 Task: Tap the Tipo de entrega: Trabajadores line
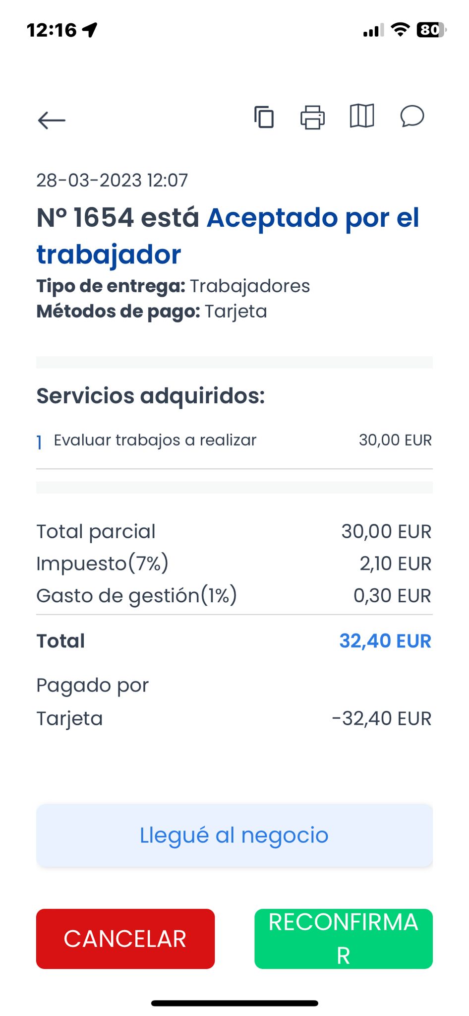173,286
